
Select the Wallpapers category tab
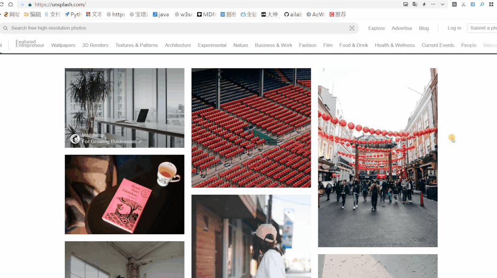coord(63,45)
